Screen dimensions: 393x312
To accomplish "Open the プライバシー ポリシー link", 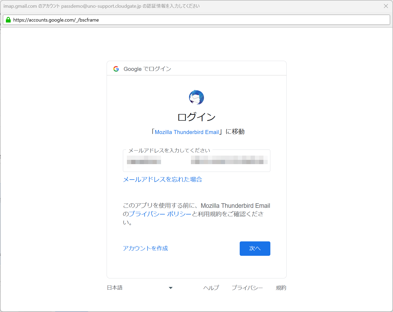I will point(160,214).
